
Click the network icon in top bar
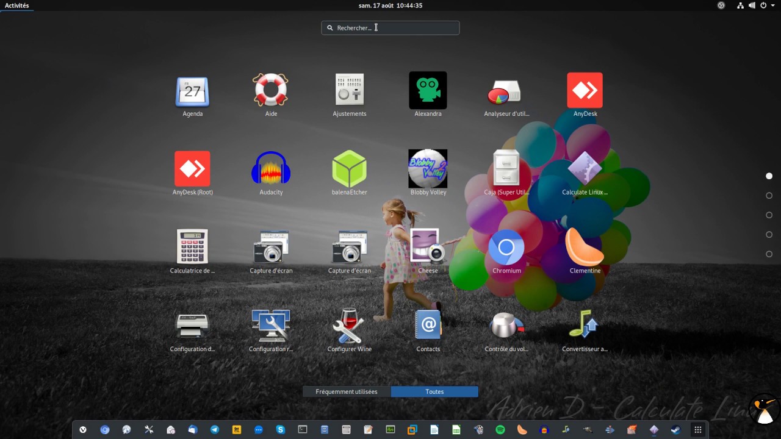(x=741, y=5)
